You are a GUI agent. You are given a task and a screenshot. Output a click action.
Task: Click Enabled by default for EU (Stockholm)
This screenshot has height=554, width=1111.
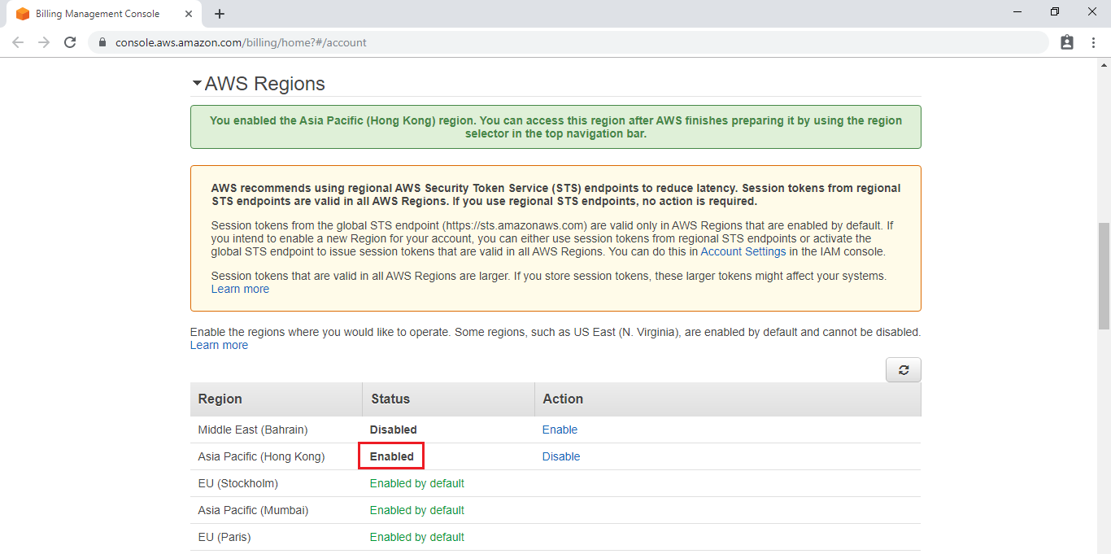click(416, 483)
